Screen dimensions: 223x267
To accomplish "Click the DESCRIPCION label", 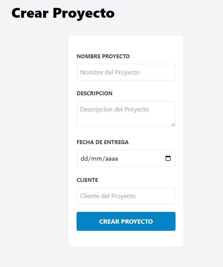I will [x=95, y=93].
